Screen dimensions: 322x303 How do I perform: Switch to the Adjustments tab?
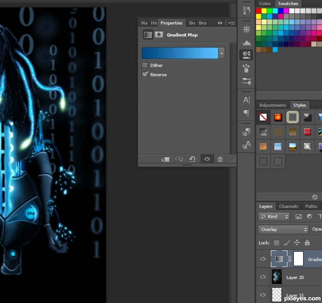pyautogui.click(x=272, y=105)
